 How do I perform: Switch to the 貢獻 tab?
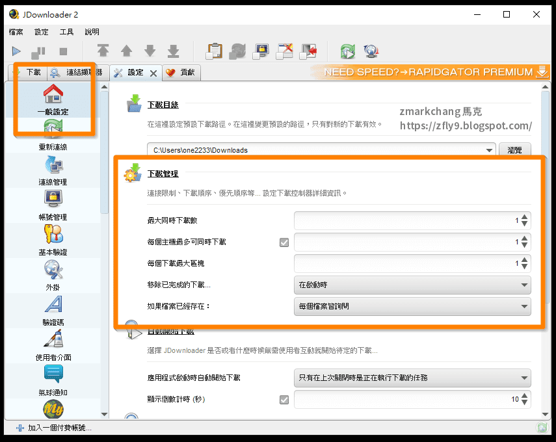[181, 72]
